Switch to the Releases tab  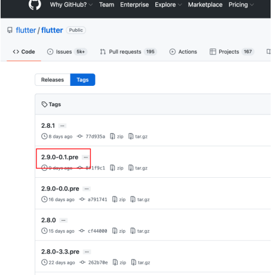click(53, 80)
